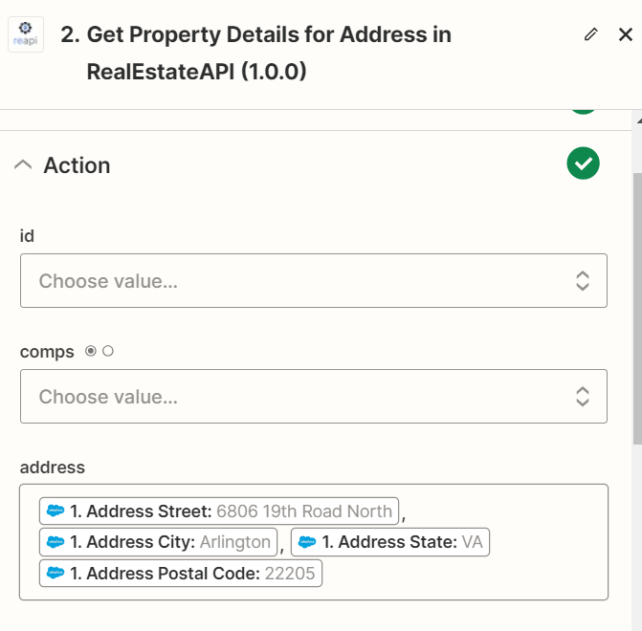Click Salesforce icon in Address City pill

pyautogui.click(x=55, y=542)
